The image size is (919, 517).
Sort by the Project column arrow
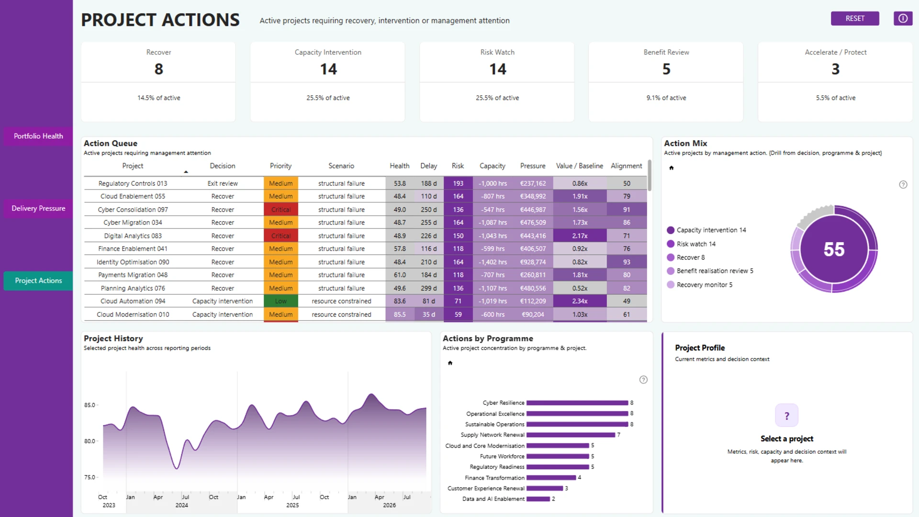pyautogui.click(x=186, y=172)
